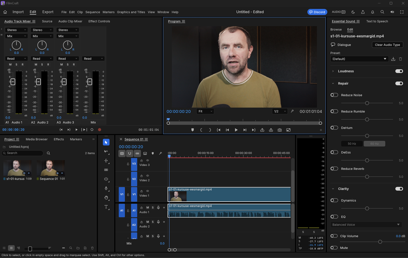This screenshot has width=408, height=258.
Task: Enable voice-over record on Audio 1 track
Action: pyautogui.click(x=158, y=208)
